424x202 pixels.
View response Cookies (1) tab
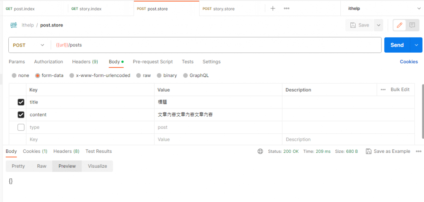(x=35, y=151)
